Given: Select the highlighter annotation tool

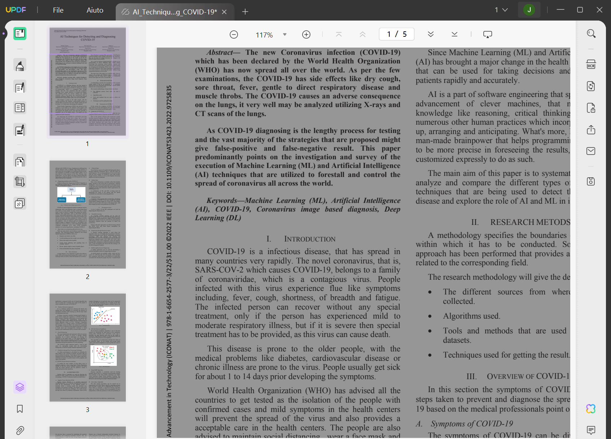Looking at the screenshot, I should [x=20, y=65].
